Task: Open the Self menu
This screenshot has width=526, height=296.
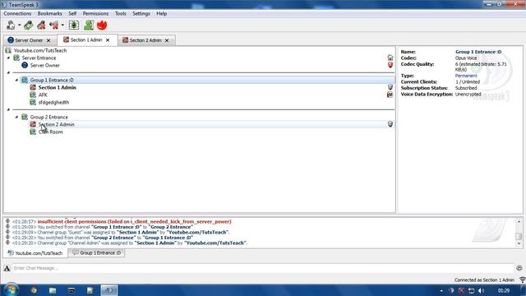Action: 72,13
